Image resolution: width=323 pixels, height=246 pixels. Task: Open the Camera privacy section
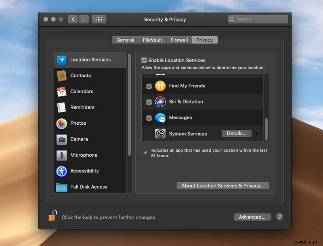point(79,139)
